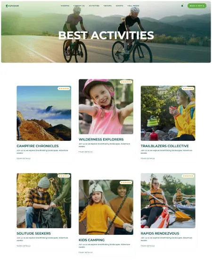212x263 pixels.
Task: Open the Events menu item
Action: coord(120,6)
